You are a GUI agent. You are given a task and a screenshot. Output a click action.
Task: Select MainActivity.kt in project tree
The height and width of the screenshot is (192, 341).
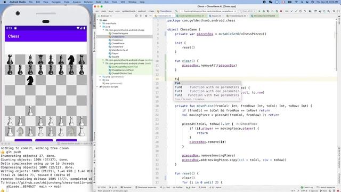(119, 50)
